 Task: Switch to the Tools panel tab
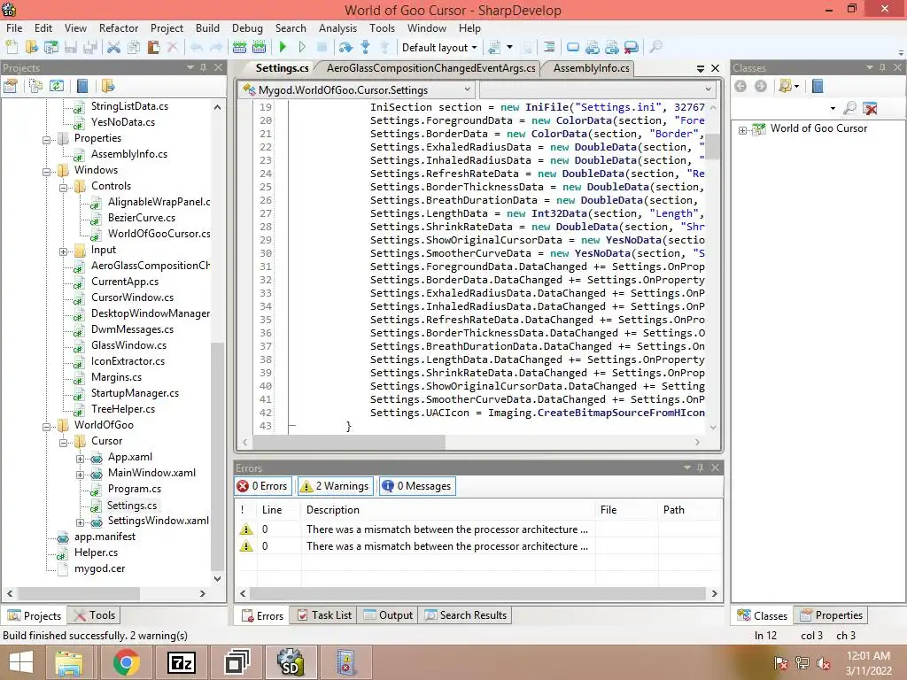[94, 615]
